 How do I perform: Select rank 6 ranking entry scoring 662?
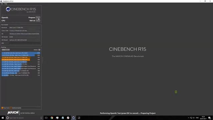pyautogui.click(x=21, y=64)
